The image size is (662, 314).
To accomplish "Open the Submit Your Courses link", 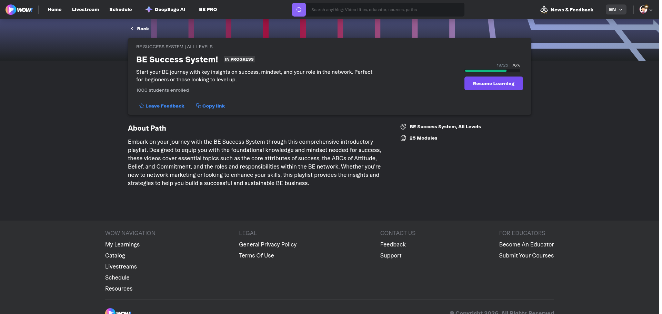I will [526, 255].
